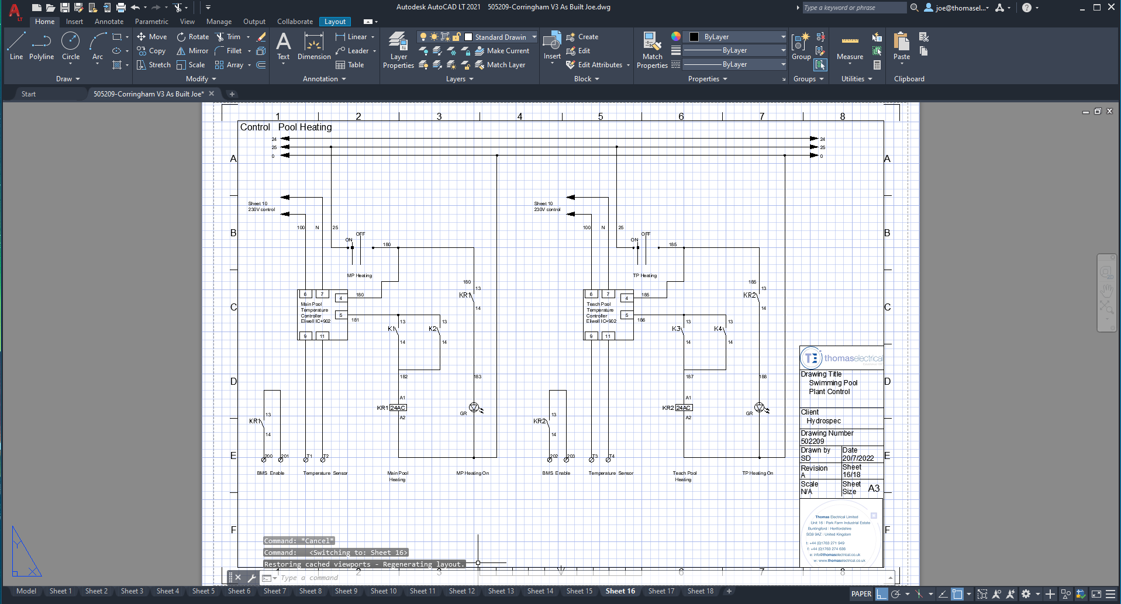Toggle PAPER/model space button in status bar
The height and width of the screenshot is (604, 1121).
point(861,594)
